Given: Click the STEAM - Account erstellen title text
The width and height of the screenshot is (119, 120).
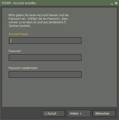Looking at the screenshot, I should coord(19,3).
